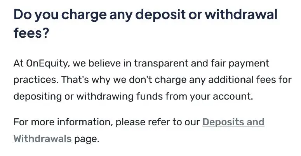Click the word "page." after the link
This screenshot has width=301, height=156.
click(87, 138)
